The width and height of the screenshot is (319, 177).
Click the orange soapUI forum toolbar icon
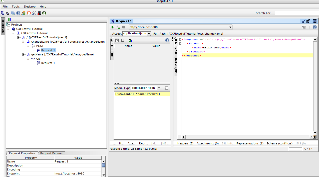pos(29,13)
